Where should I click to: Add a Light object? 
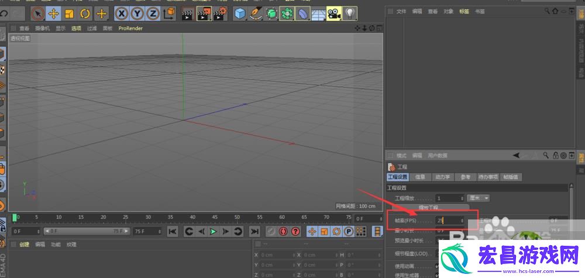coord(350,14)
